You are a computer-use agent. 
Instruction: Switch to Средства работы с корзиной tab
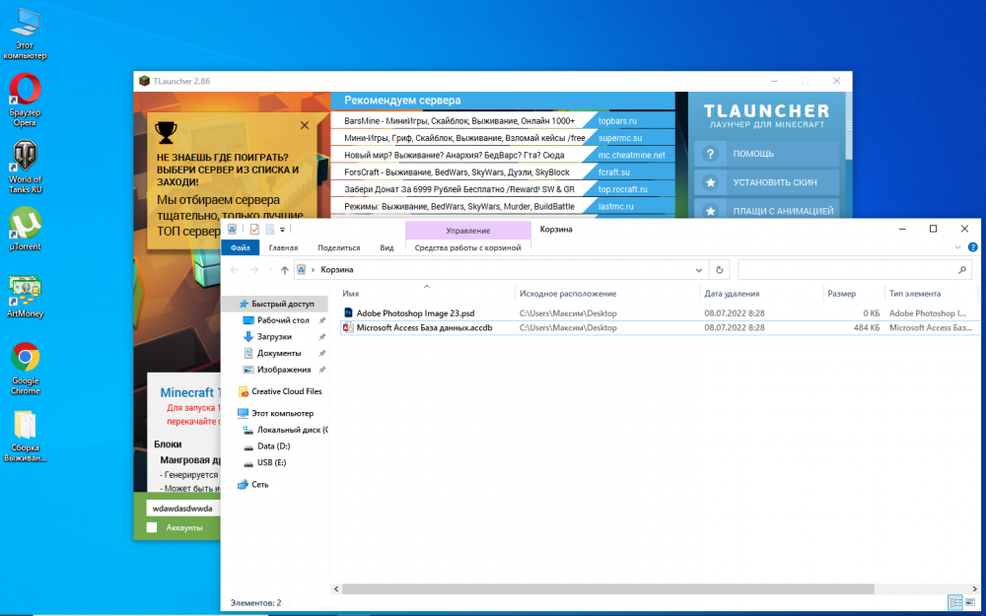point(467,247)
